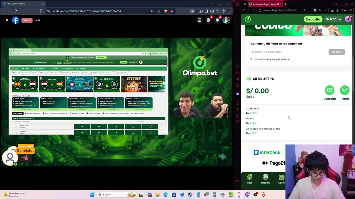The height and width of the screenshot is (199, 355).
Task: Click the Opera zoom magnifier icon
Action: 300,10
